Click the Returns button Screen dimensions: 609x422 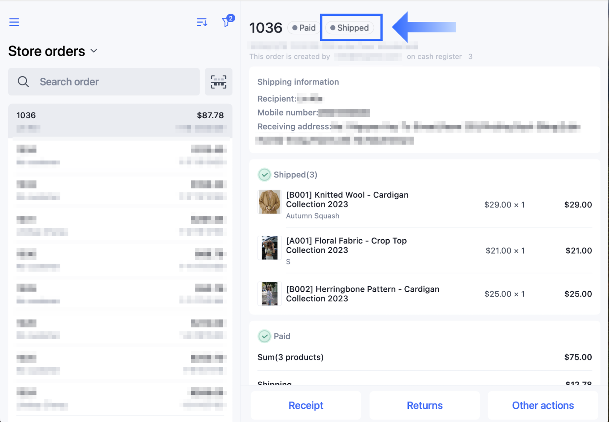point(425,405)
